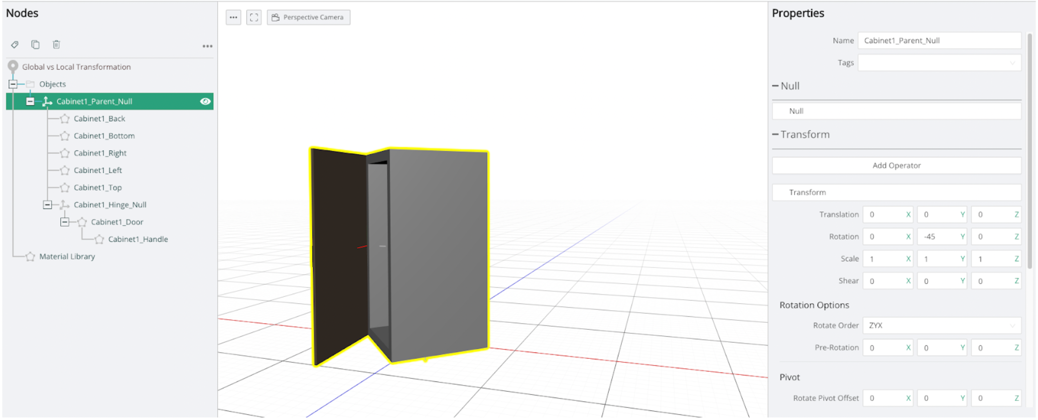Image resolution: width=1038 pixels, height=420 pixels.
Task: Toggle fullscreen viewport with frame icon
Action: tap(254, 18)
